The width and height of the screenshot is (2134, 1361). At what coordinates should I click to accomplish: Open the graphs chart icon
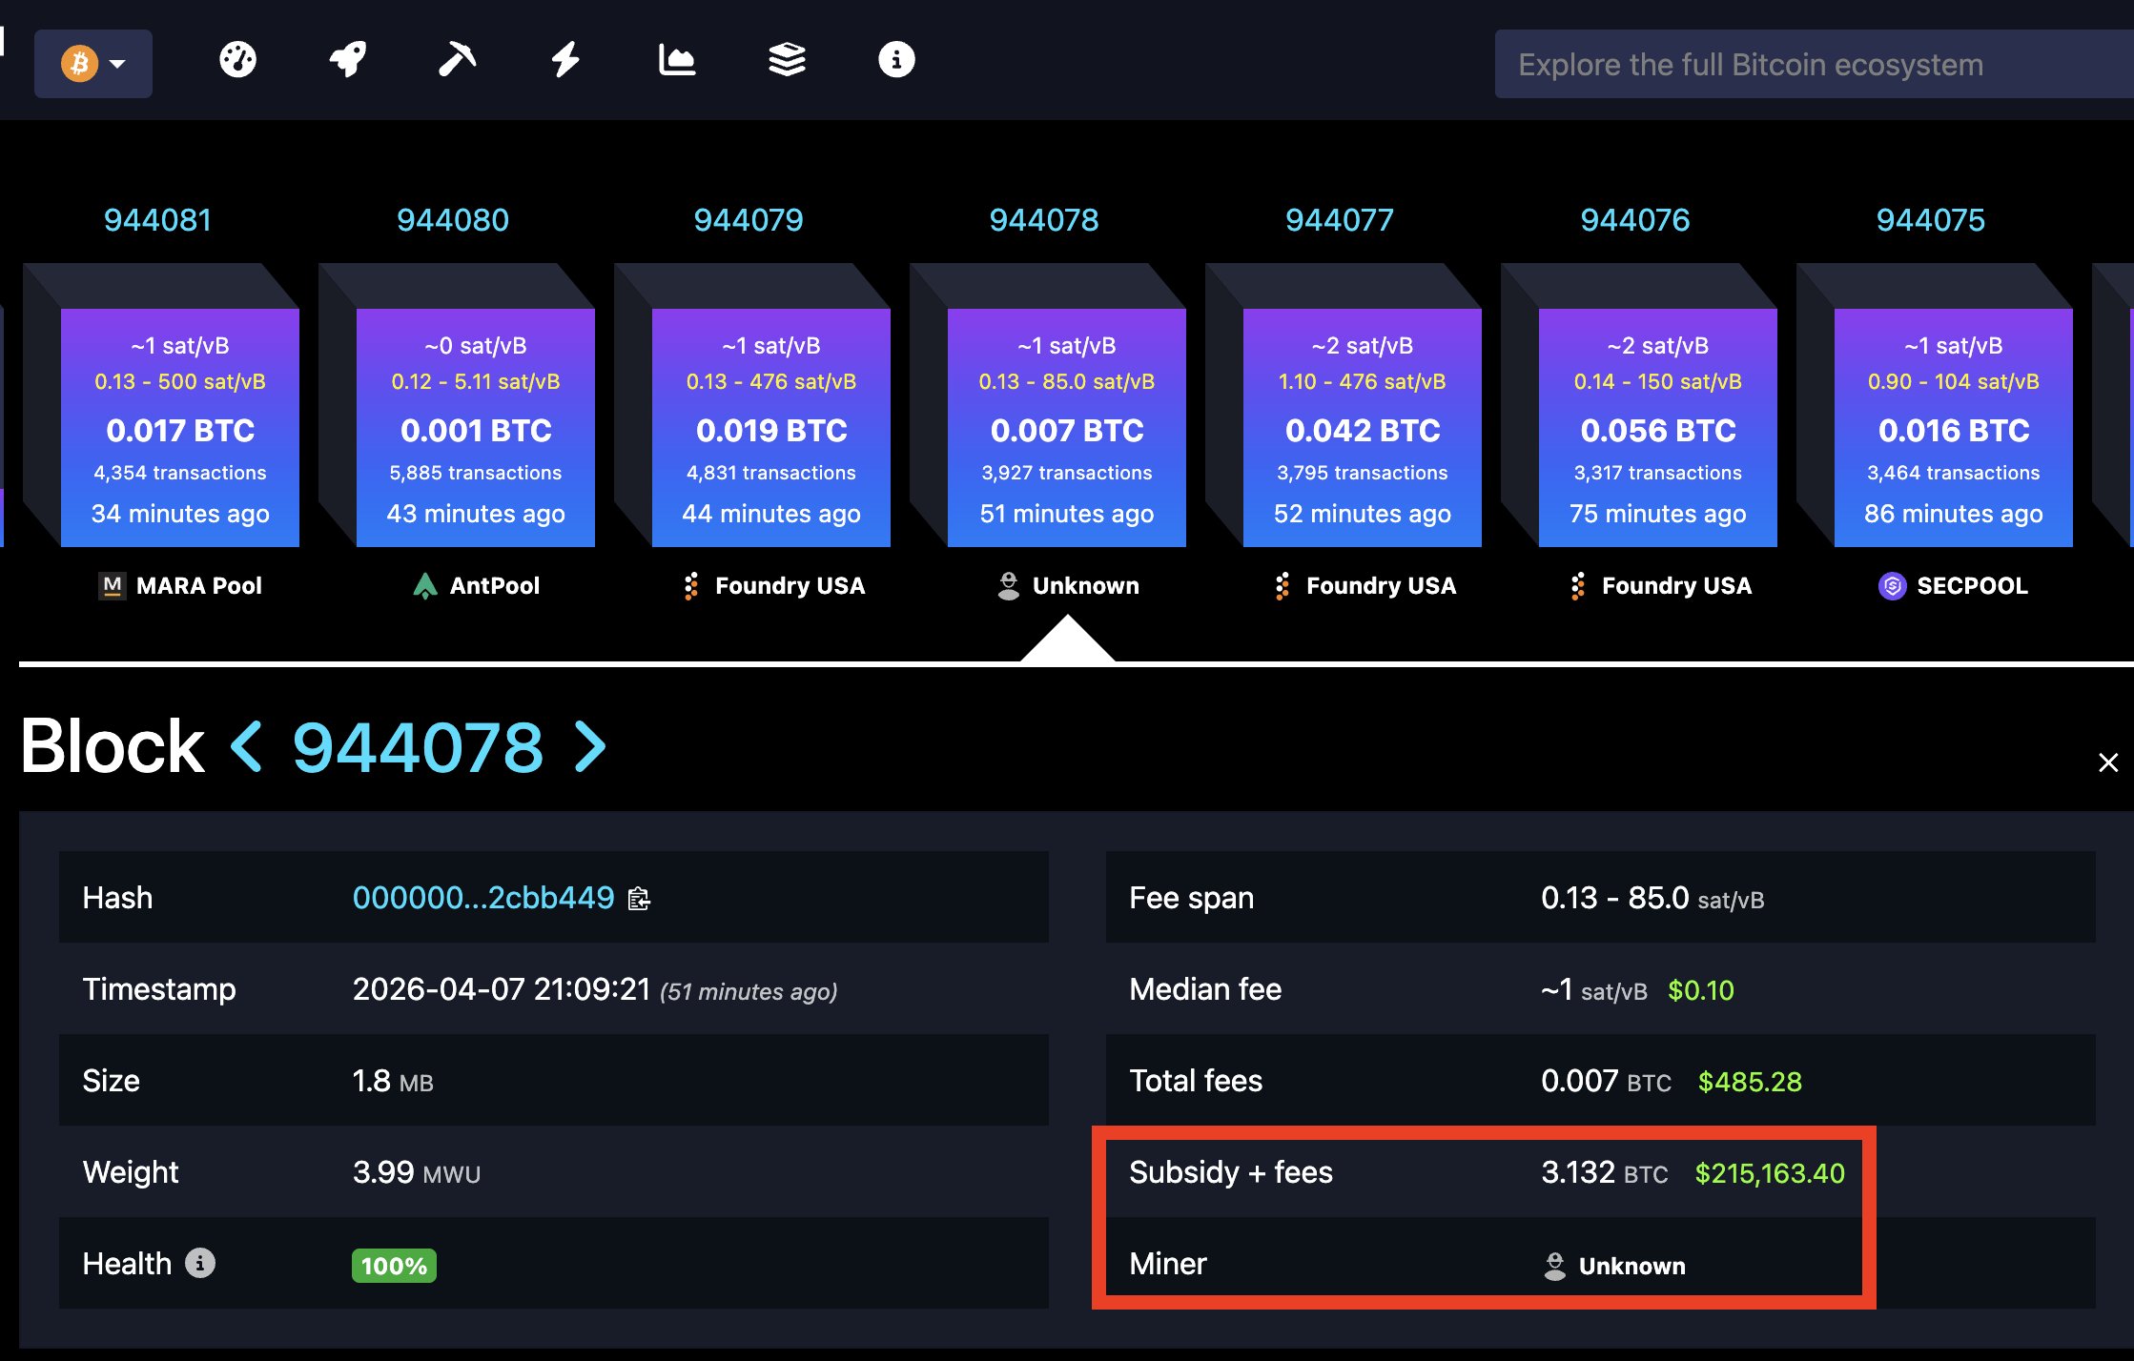pyautogui.click(x=676, y=60)
